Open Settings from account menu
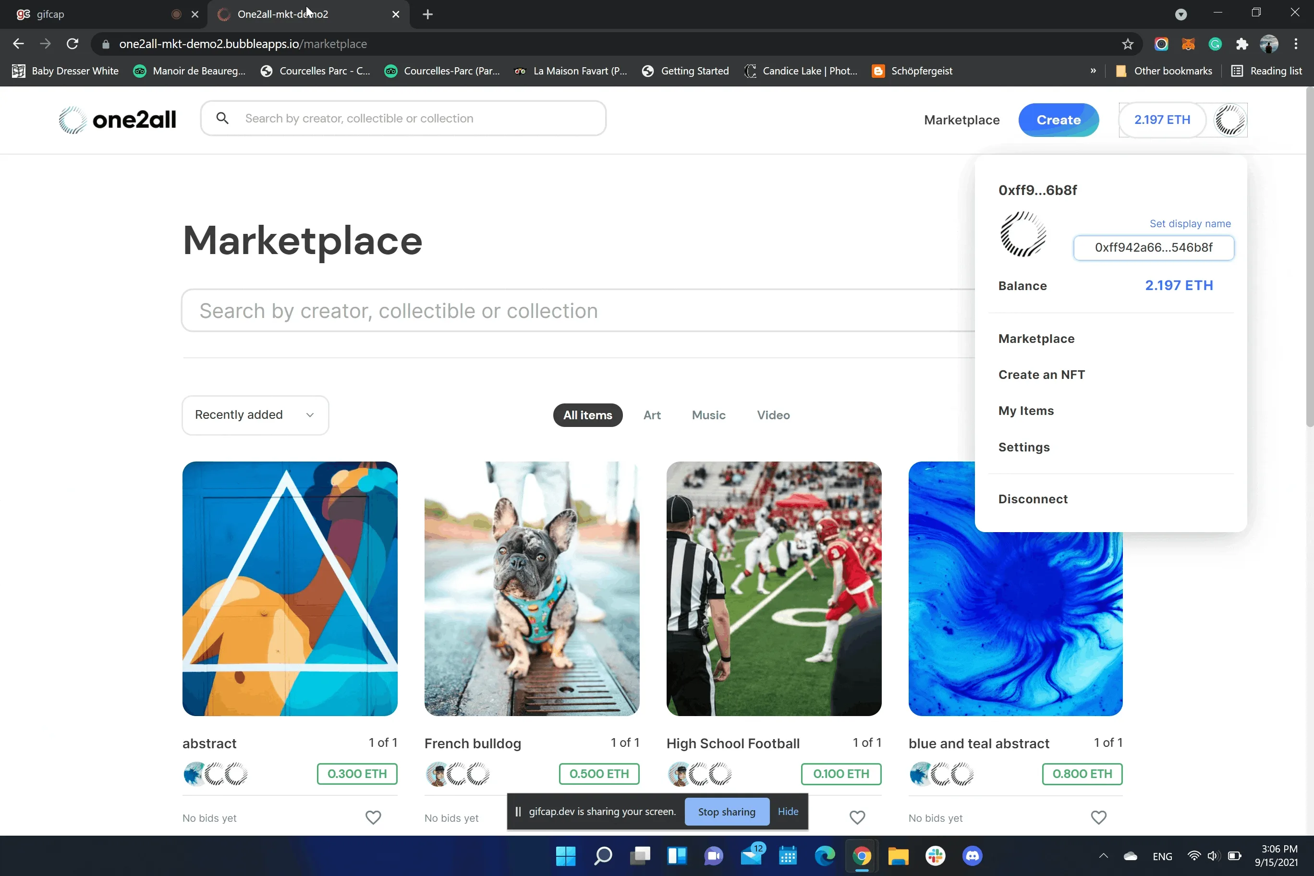 [1024, 447]
